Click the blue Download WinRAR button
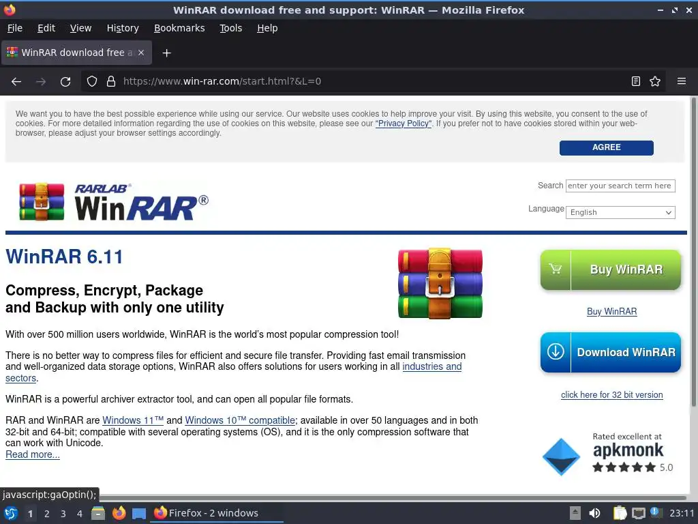 pyautogui.click(x=610, y=352)
